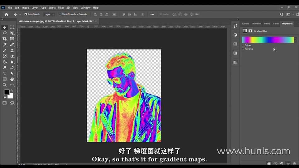This screenshot has height=168, width=299.
Task: Select the Paint Bucket tool
Action: (5, 62)
